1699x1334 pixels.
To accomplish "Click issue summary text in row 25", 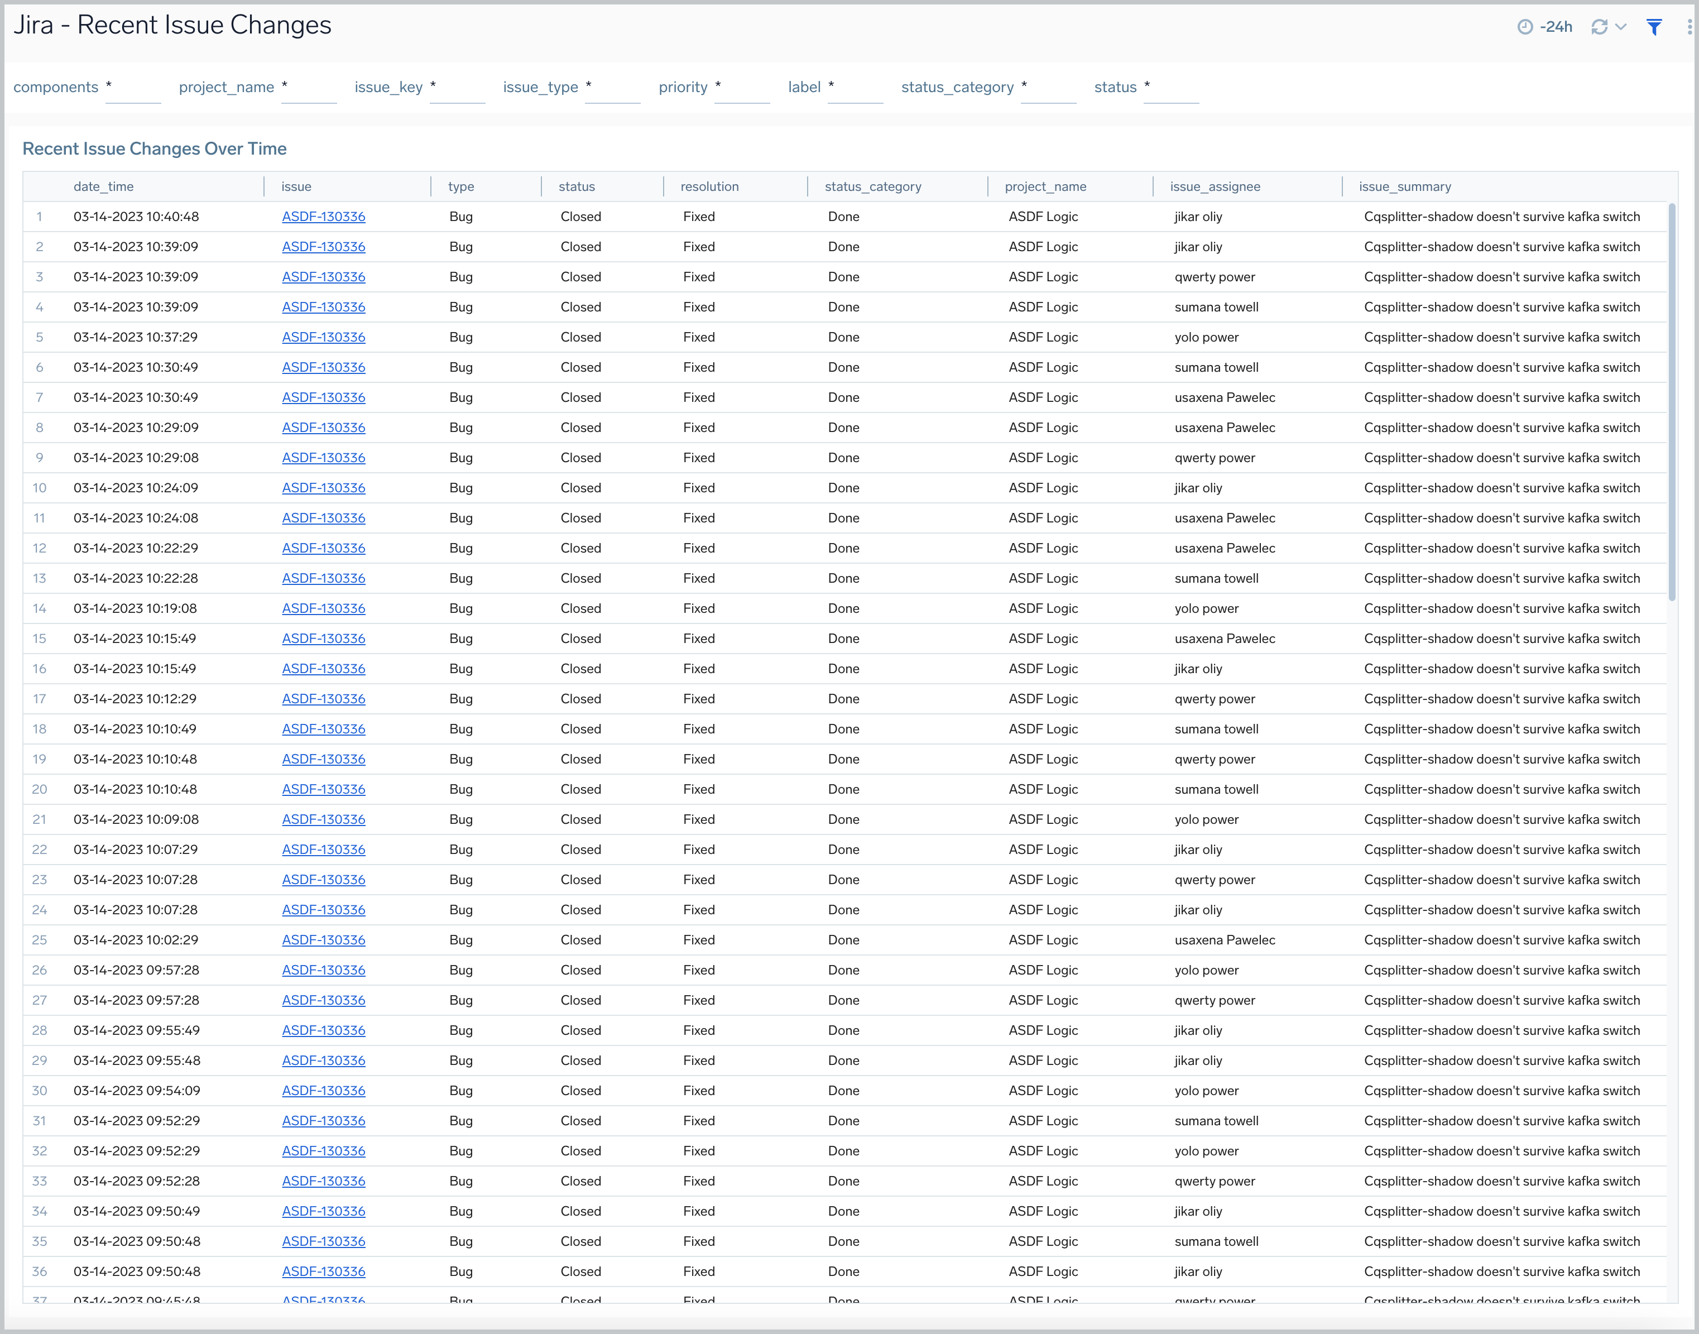I will 1501,940.
